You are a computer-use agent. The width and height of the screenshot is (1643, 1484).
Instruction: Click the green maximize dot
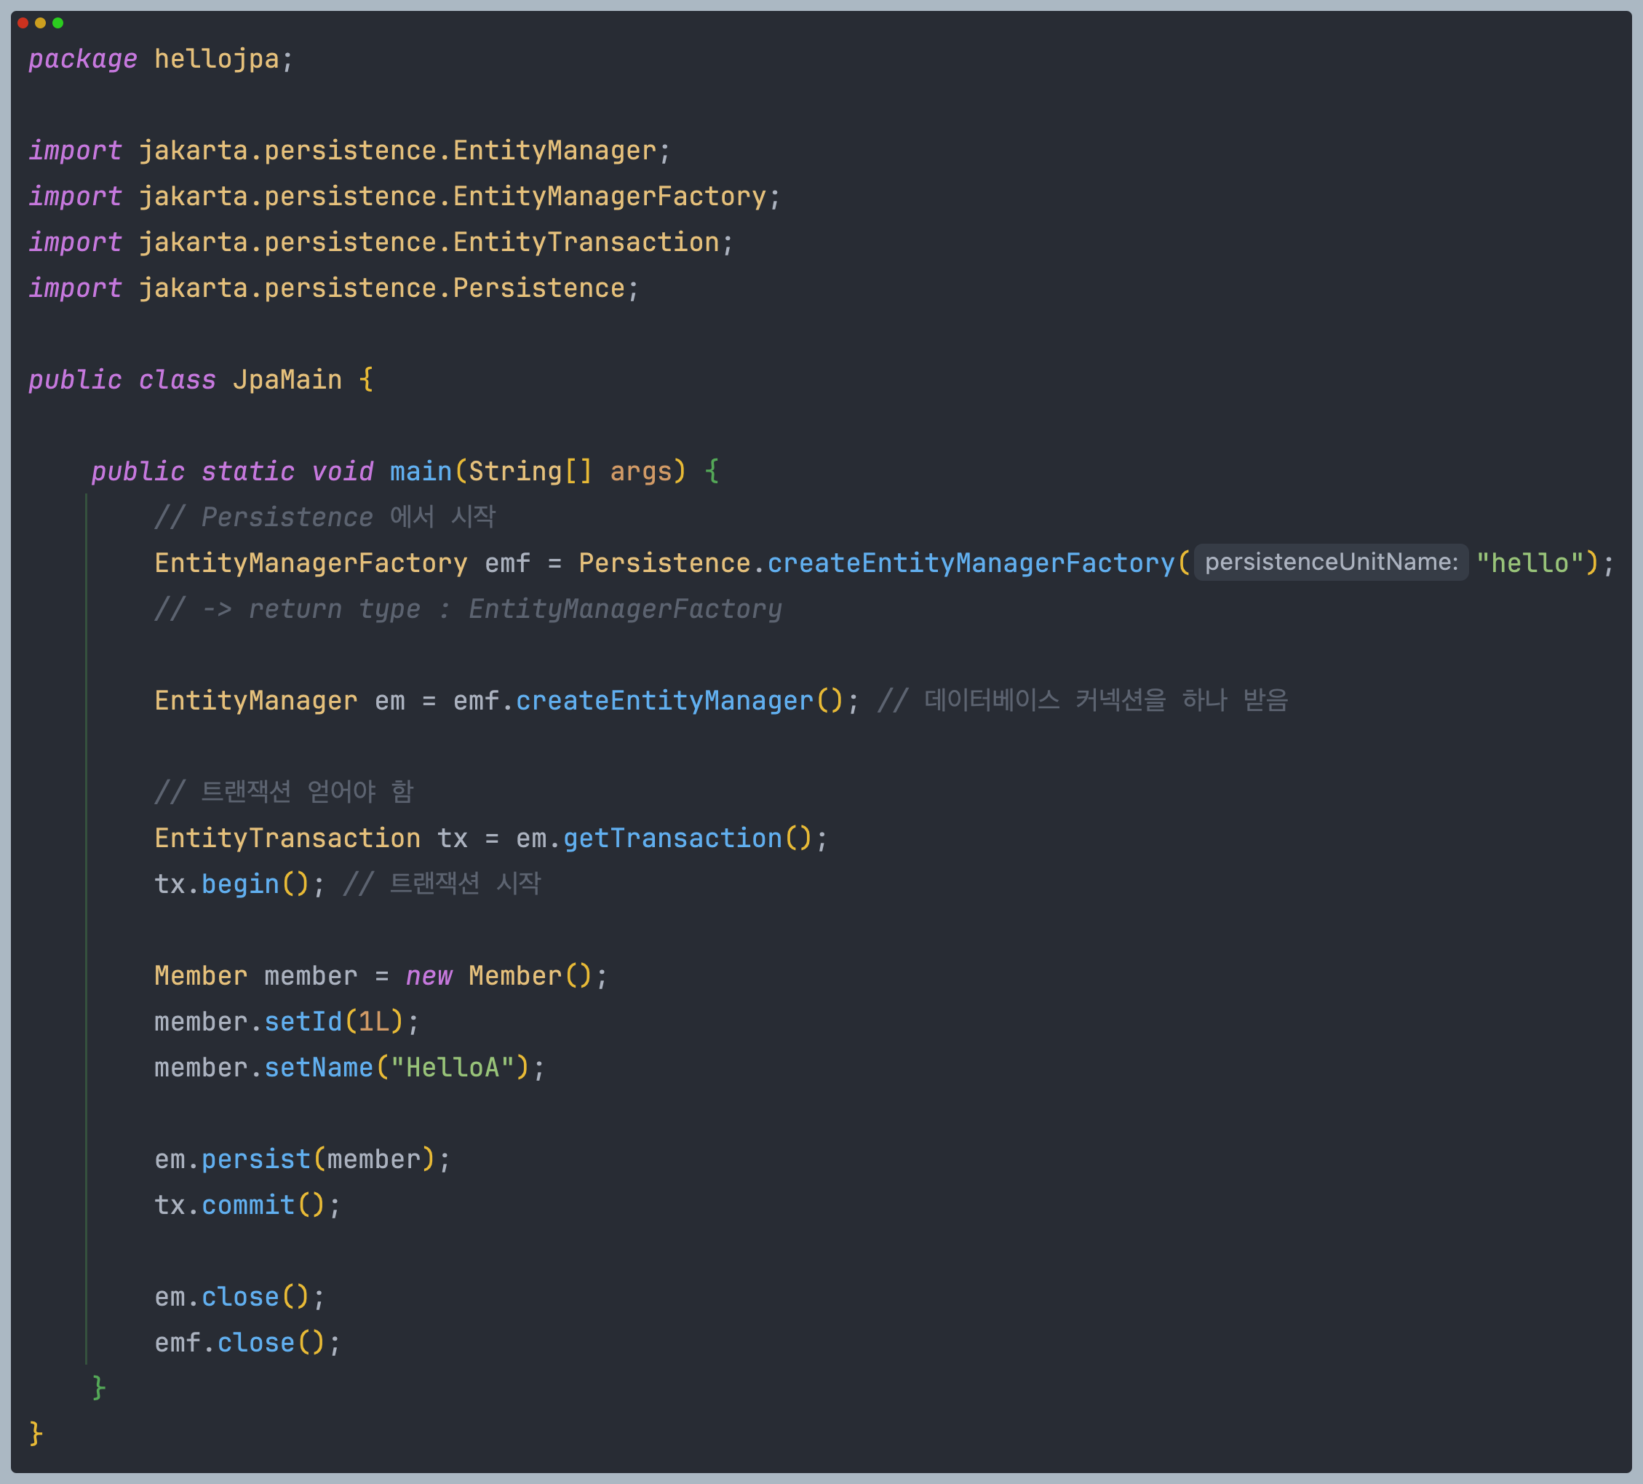click(58, 23)
